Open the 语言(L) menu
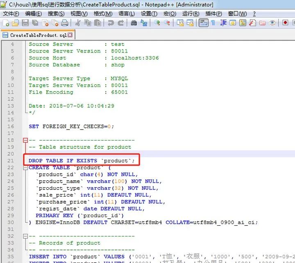 pyautogui.click(x=127, y=14)
